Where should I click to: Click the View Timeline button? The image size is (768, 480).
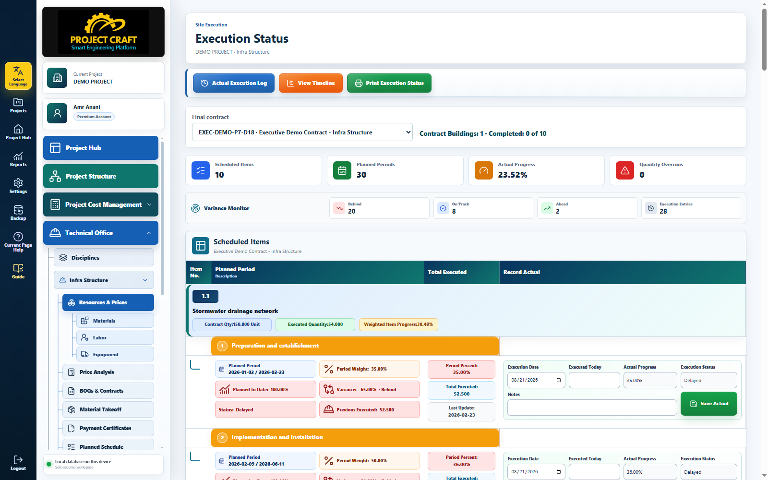(x=311, y=83)
